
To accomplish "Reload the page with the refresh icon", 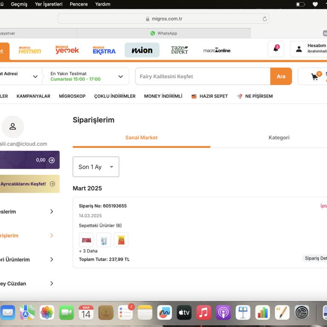I will (x=265, y=19).
